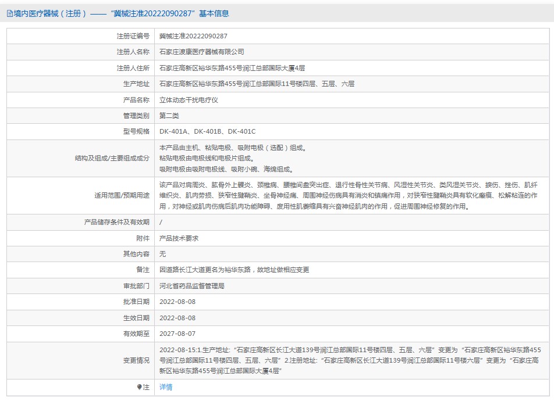Click the production address value under 生产地址
This screenshot has height=401, width=554.
coord(257,84)
